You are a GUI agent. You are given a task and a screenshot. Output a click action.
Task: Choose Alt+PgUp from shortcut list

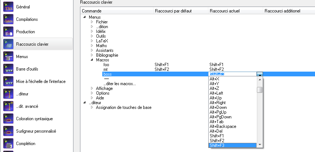point(233,112)
